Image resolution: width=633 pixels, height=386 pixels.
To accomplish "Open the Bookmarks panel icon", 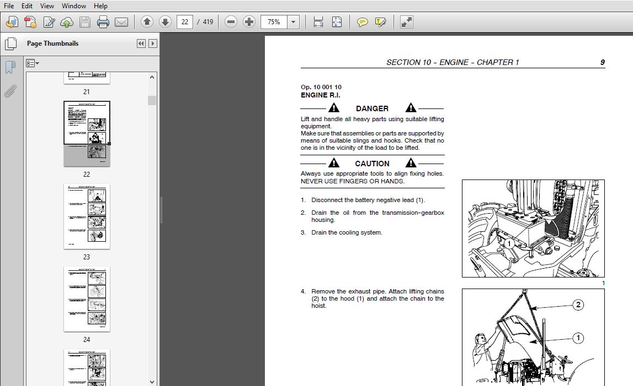I will [x=10, y=67].
